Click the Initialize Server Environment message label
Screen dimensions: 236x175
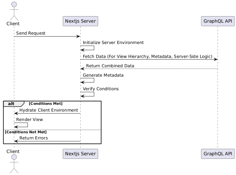[x=113, y=43]
